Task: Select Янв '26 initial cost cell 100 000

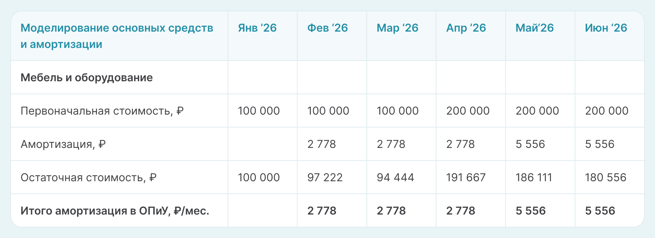Action: 259,111
